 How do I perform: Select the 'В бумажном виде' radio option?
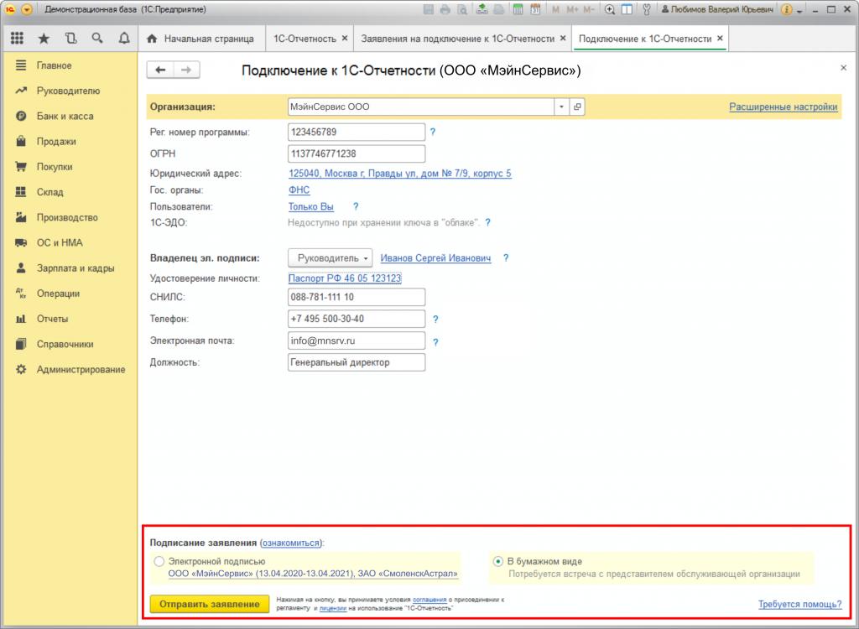point(498,562)
